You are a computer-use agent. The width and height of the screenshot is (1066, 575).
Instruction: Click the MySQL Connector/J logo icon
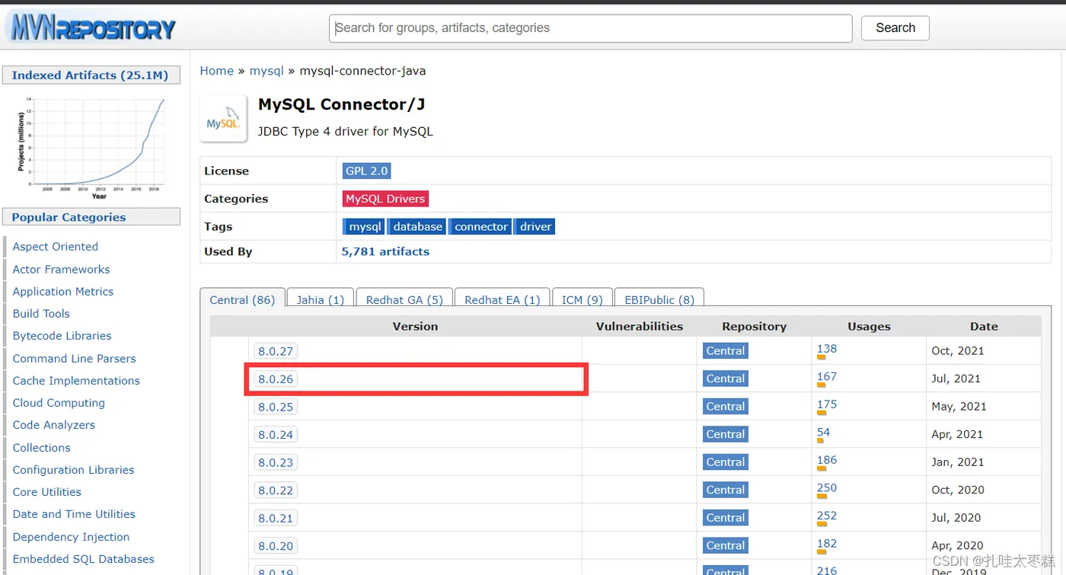224,119
